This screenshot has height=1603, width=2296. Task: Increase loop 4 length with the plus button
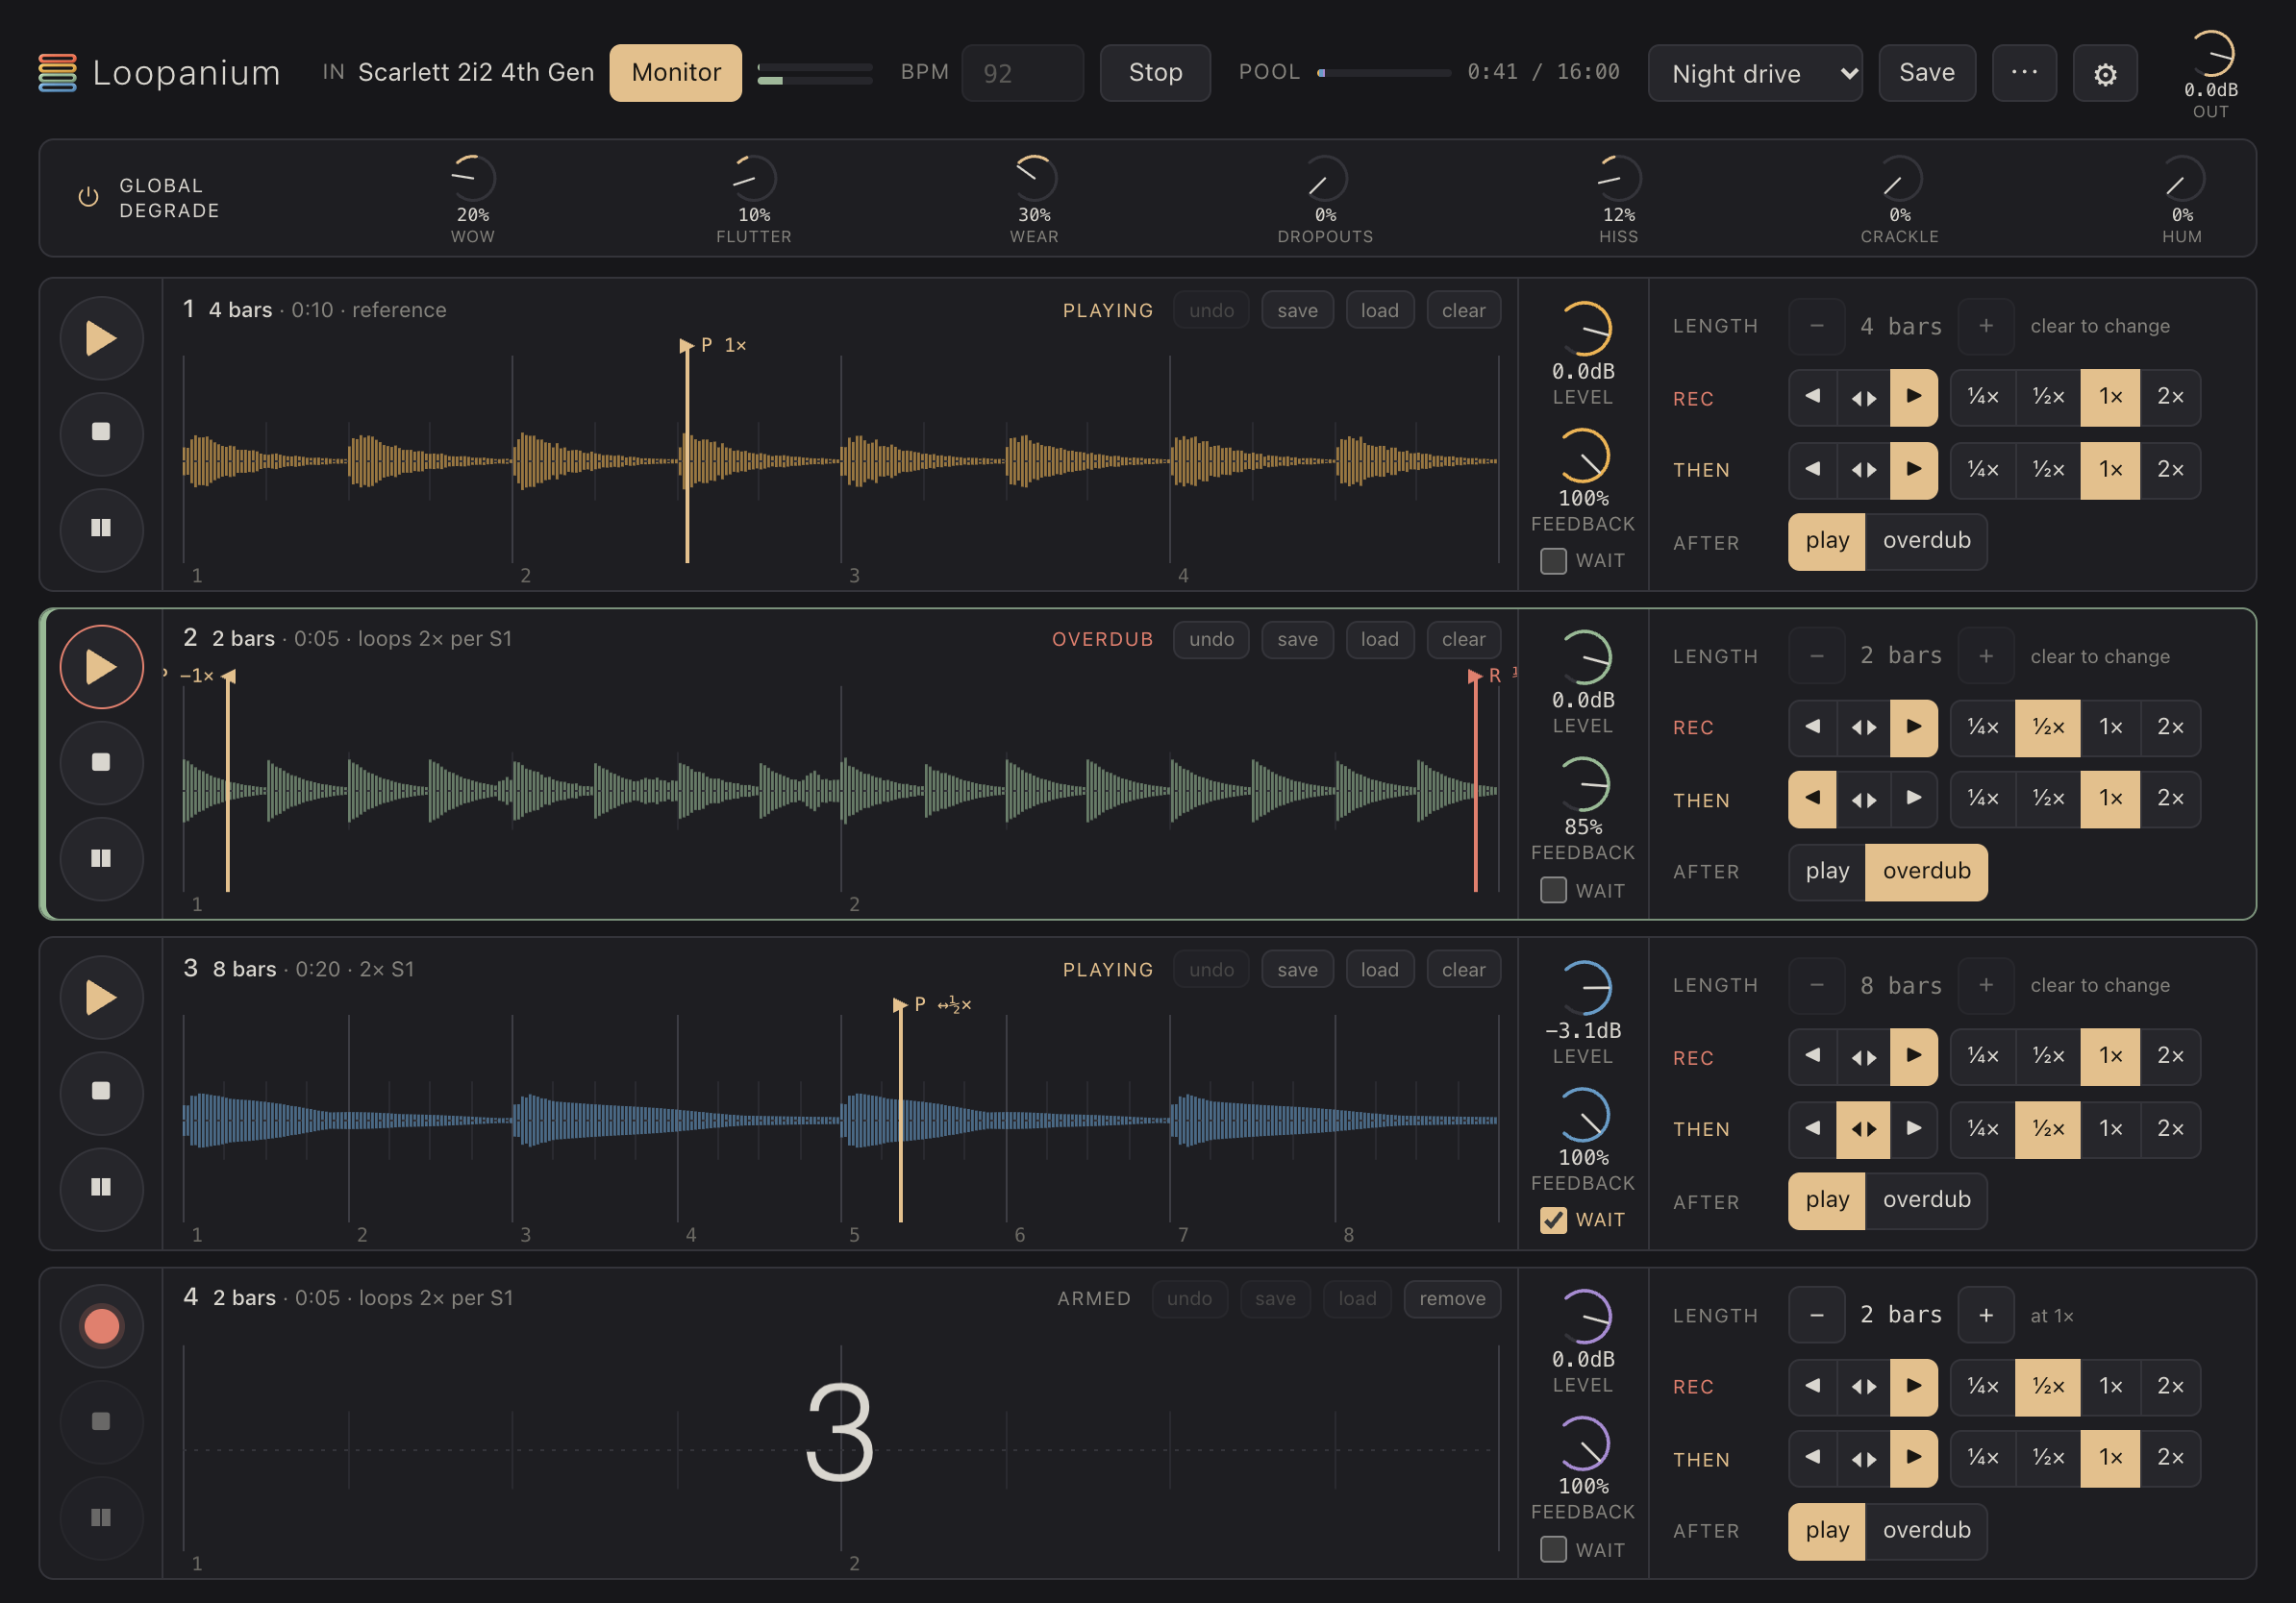pyautogui.click(x=1986, y=1316)
